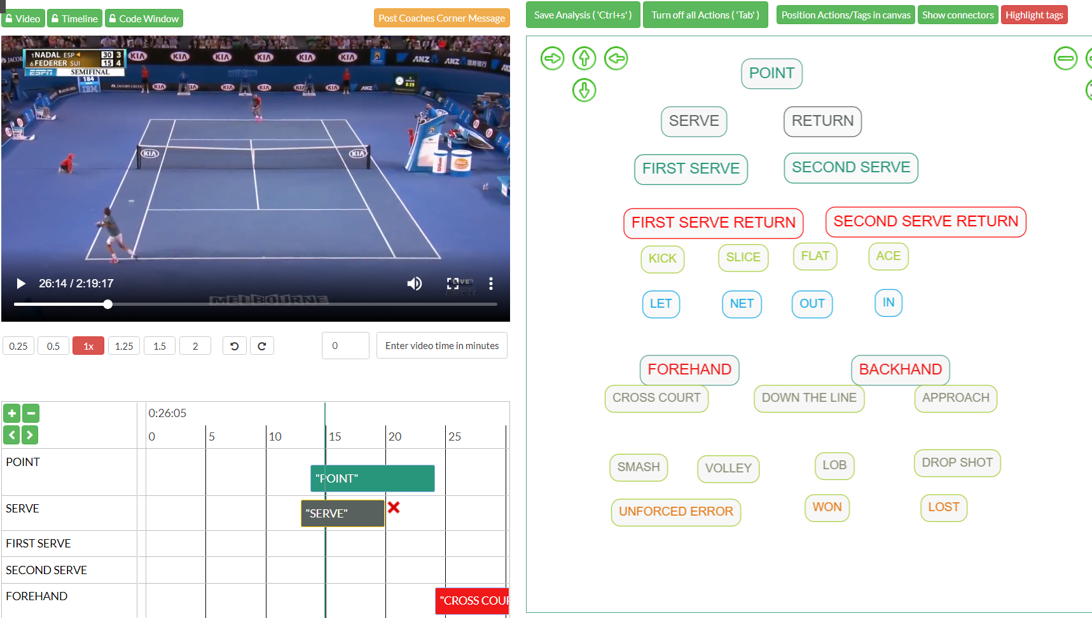Enter fullscreen mode on the video player

(x=453, y=284)
